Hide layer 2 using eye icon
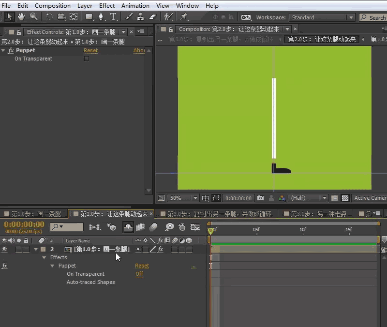 [5, 250]
